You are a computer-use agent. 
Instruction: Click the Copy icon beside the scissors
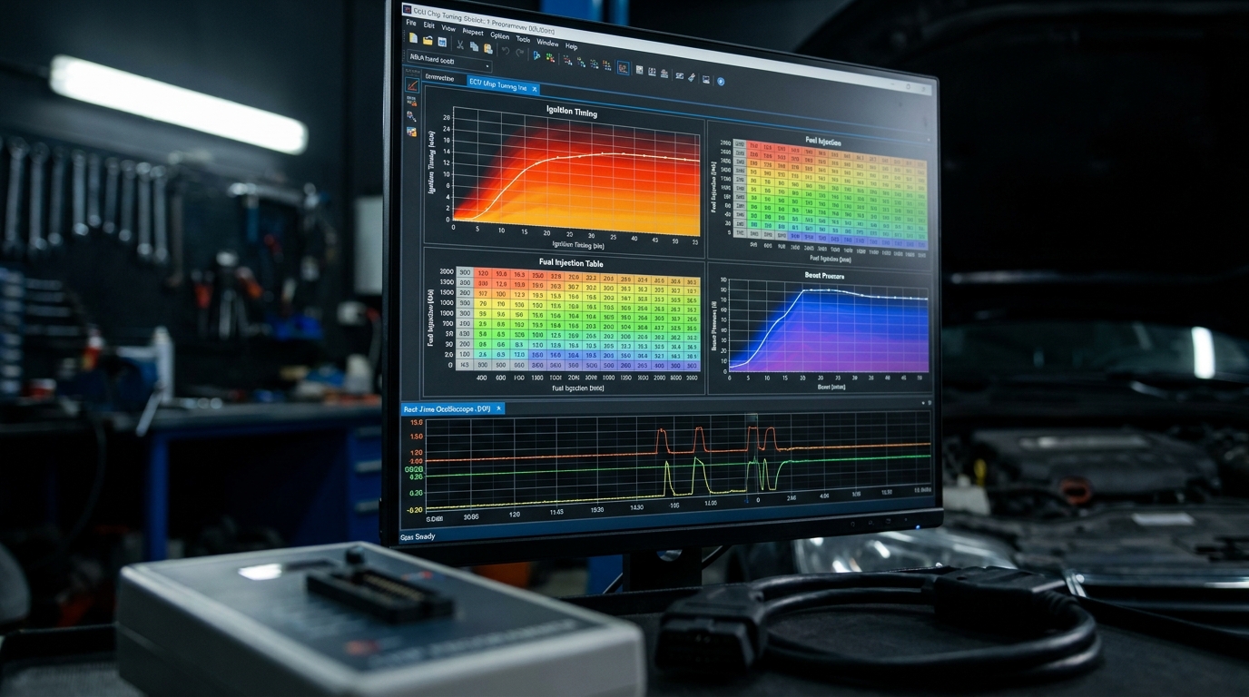475,46
